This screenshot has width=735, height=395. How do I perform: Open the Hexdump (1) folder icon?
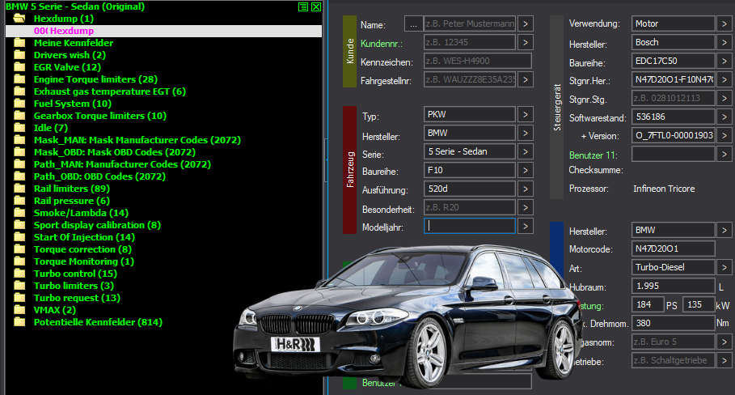[19, 19]
